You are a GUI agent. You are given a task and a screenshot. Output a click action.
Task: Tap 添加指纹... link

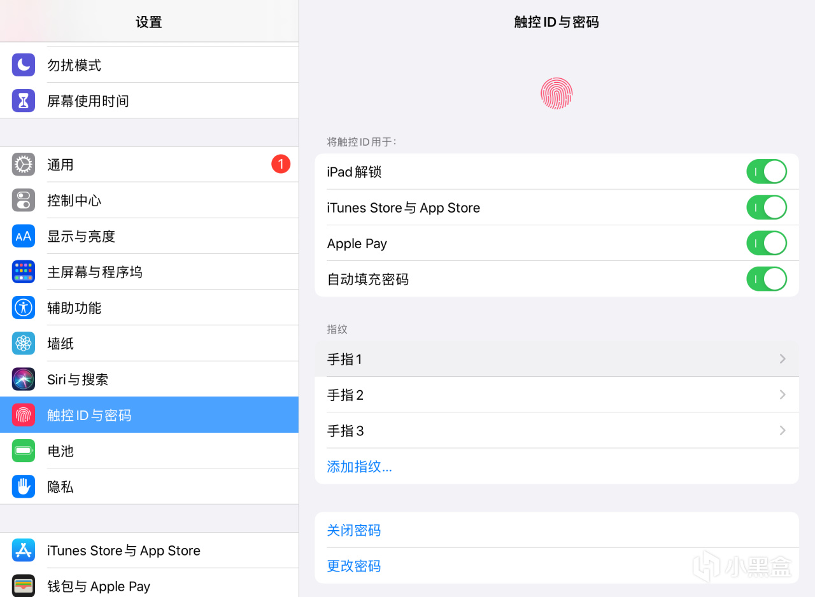(x=359, y=467)
